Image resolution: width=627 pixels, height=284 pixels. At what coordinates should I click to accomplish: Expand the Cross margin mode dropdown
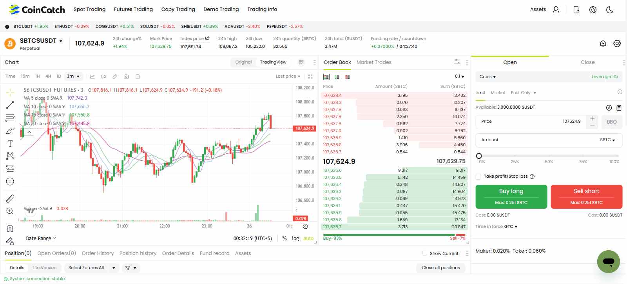(x=487, y=77)
